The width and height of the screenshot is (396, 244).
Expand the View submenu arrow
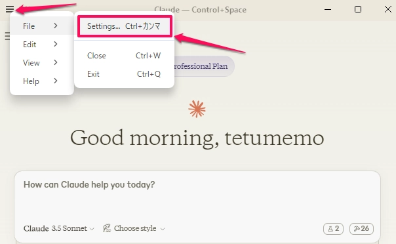point(56,62)
